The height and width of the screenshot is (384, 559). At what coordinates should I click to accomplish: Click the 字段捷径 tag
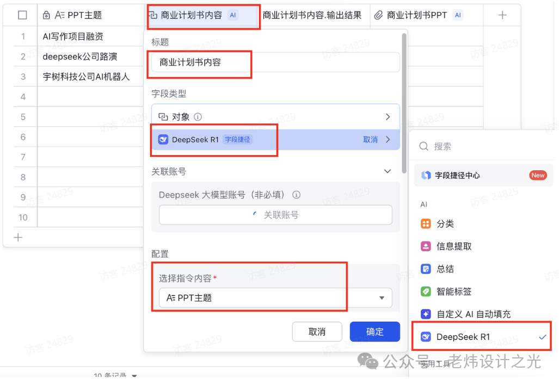[x=237, y=140]
